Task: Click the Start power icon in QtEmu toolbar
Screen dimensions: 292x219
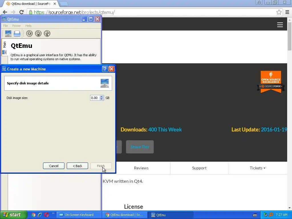Action: [x=29, y=34]
